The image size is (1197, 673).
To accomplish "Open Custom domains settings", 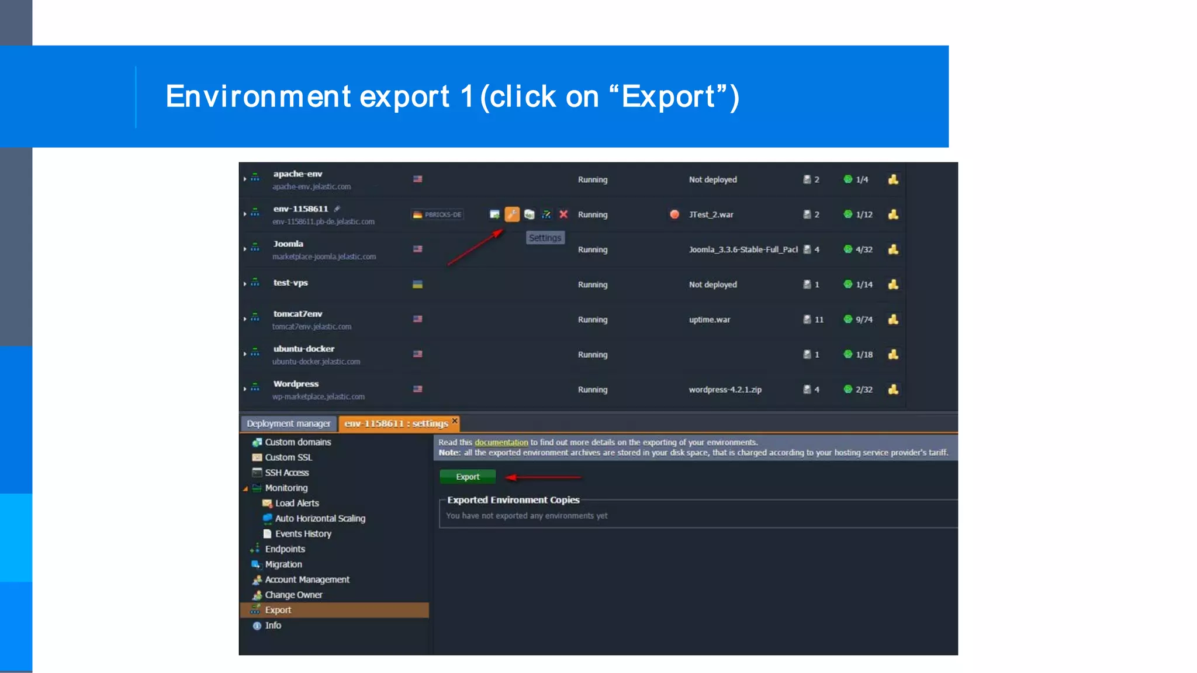I will [x=297, y=442].
